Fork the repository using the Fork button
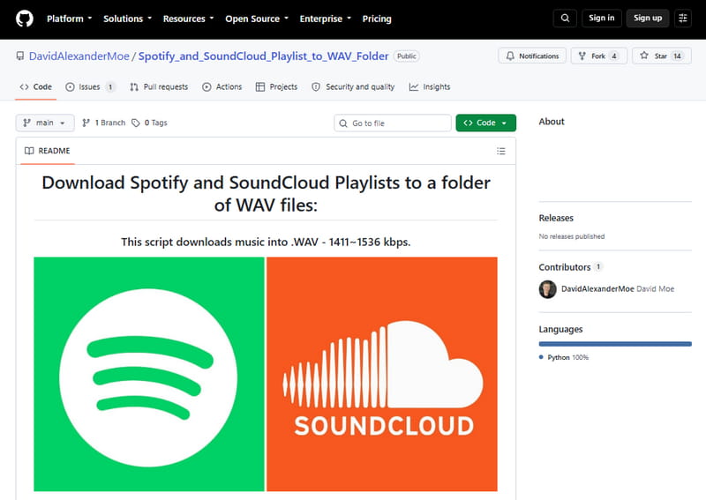The width and height of the screenshot is (706, 500). coord(599,56)
